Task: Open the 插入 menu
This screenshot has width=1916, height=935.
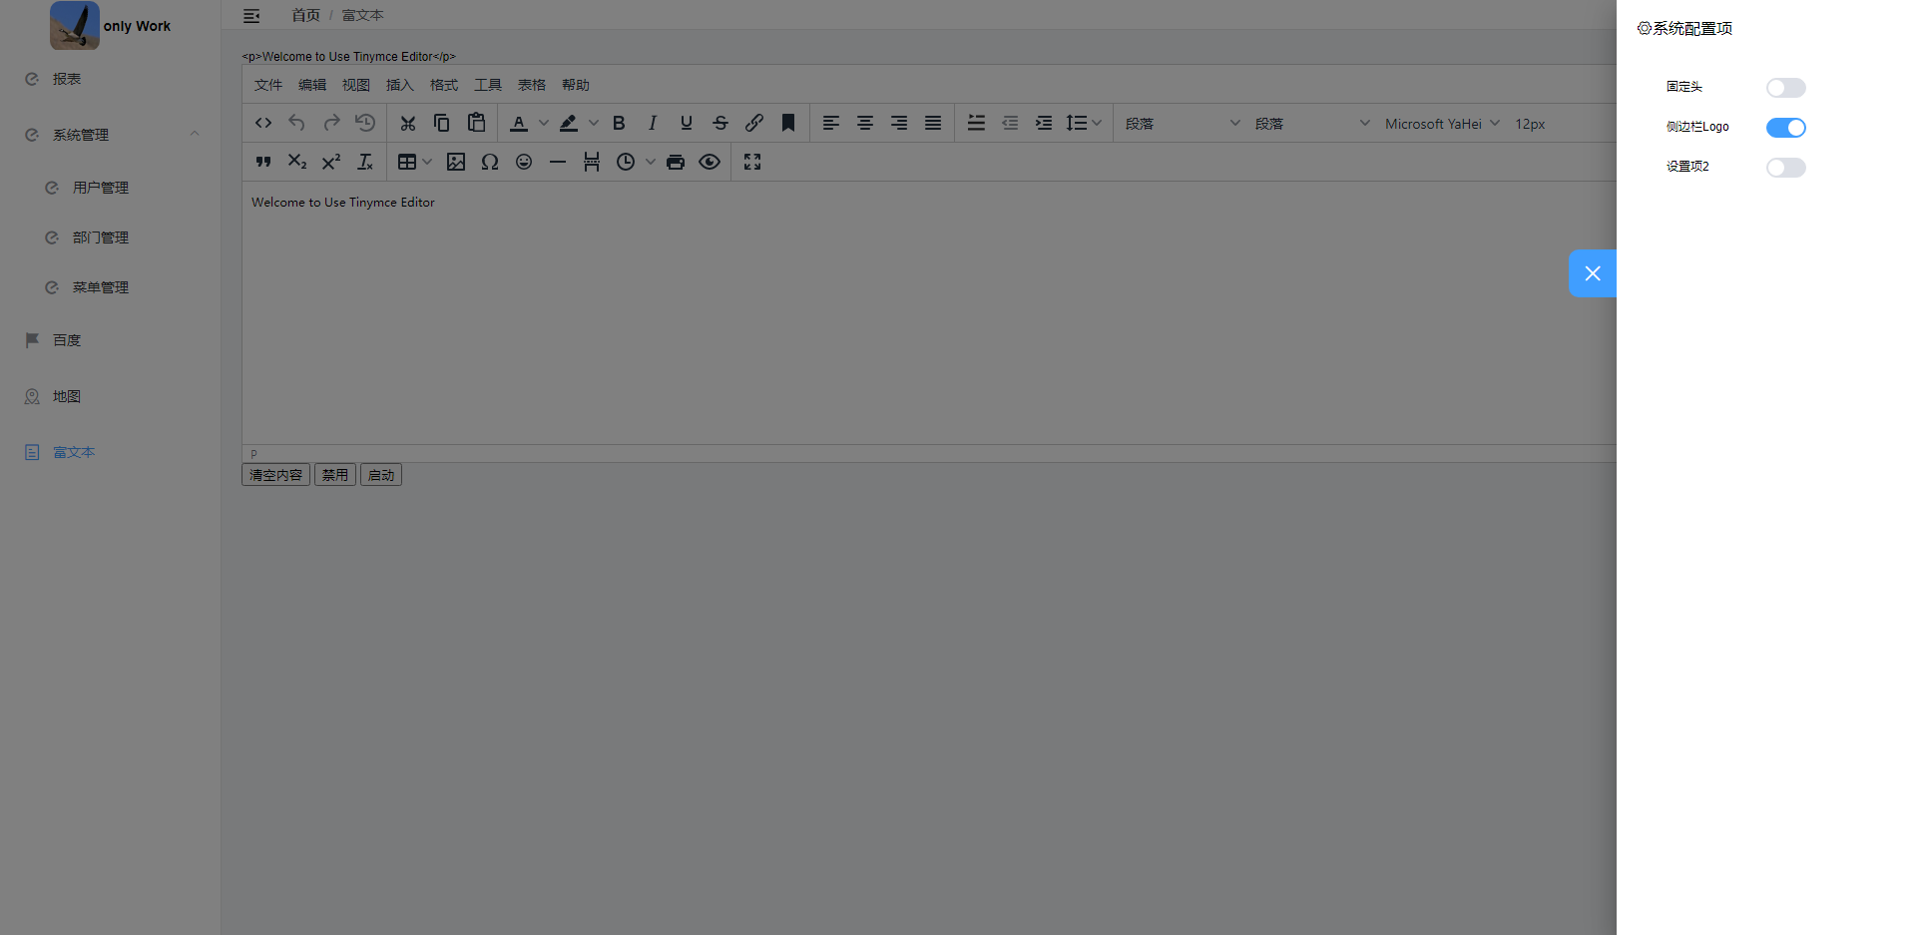Action: pyautogui.click(x=400, y=85)
